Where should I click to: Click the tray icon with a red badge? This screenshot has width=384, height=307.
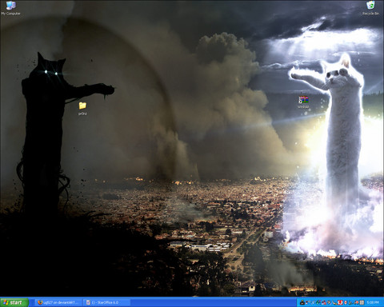(x=356, y=302)
